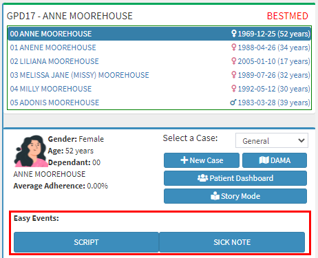Image resolution: width=318 pixels, height=258 pixels.
Task: Open the Select a Case dropdown
Action: pyautogui.click(x=272, y=140)
